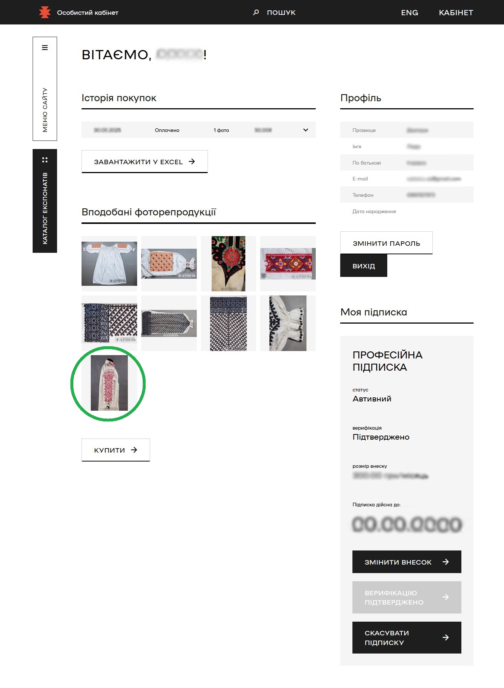
Task: Click the search magnifier icon
Action: pos(256,12)
